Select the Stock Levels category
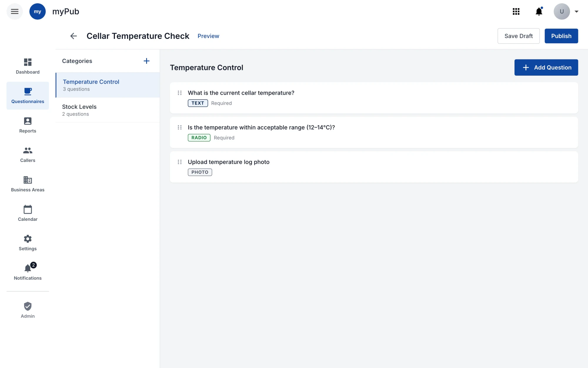 [108, 110]
